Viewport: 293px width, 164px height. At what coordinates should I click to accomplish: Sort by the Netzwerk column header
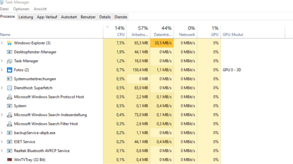(x=185, y=32)
